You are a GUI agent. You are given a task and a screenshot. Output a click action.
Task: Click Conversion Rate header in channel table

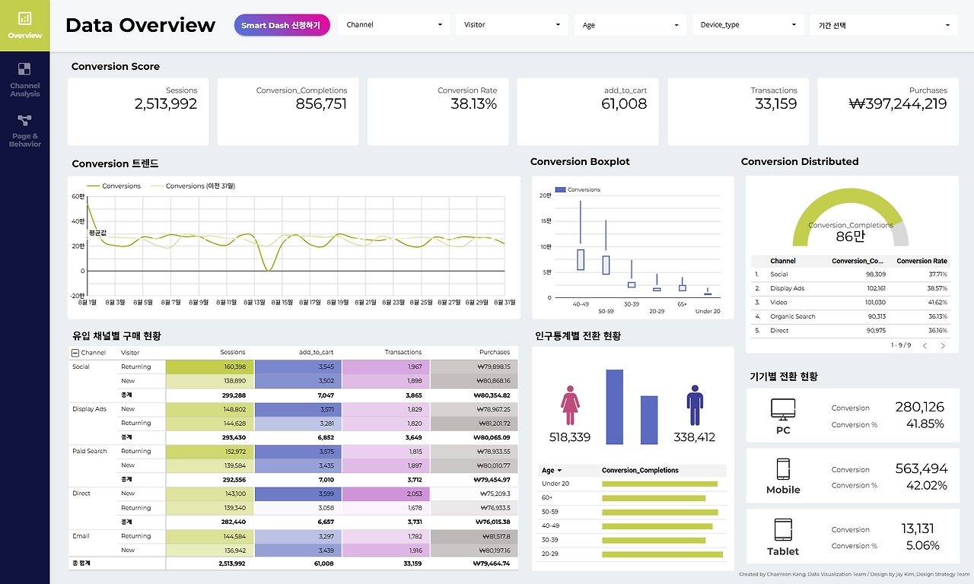[922, 261]
